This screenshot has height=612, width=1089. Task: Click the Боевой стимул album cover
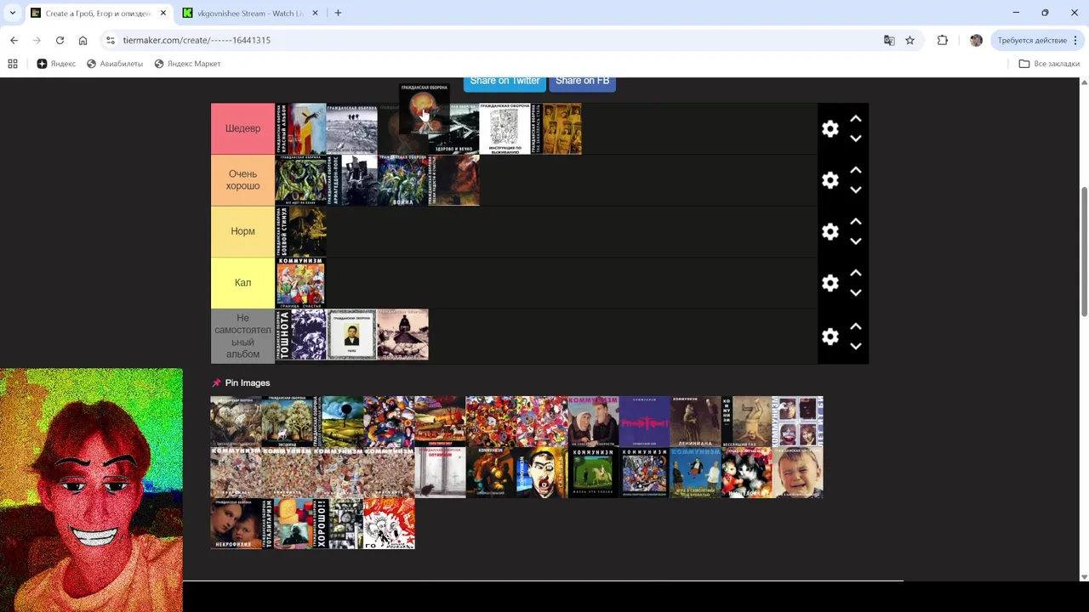tap(300, 231)
